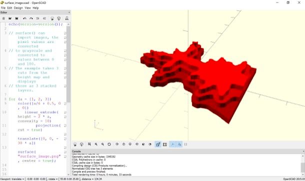This screenshot has width=305, height=181.
Task: Click the Open file icon in editor toolbar
Action: pyautogui.click(x=10, y=18)
